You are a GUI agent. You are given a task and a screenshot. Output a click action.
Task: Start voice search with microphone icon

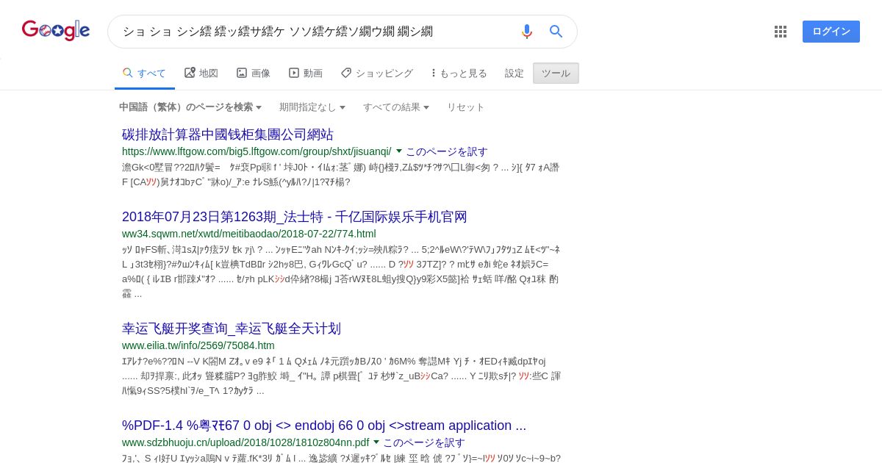[526, 32]
